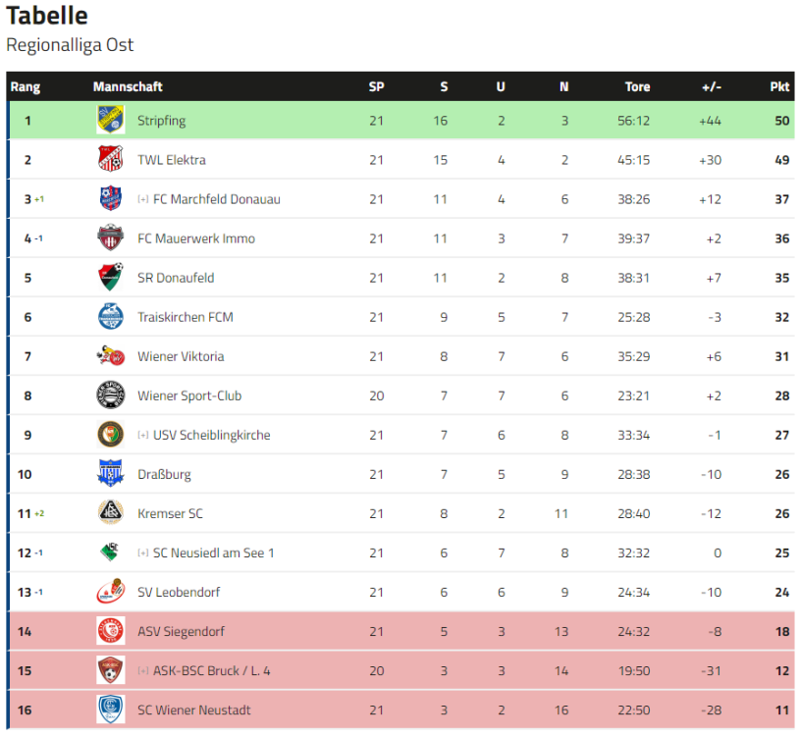Click the Traiskirchen FCM club logo
The image size is (800, 736).
point(110,317)
